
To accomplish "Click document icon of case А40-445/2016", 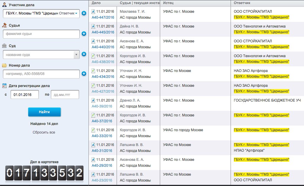I will click(93, 26).
